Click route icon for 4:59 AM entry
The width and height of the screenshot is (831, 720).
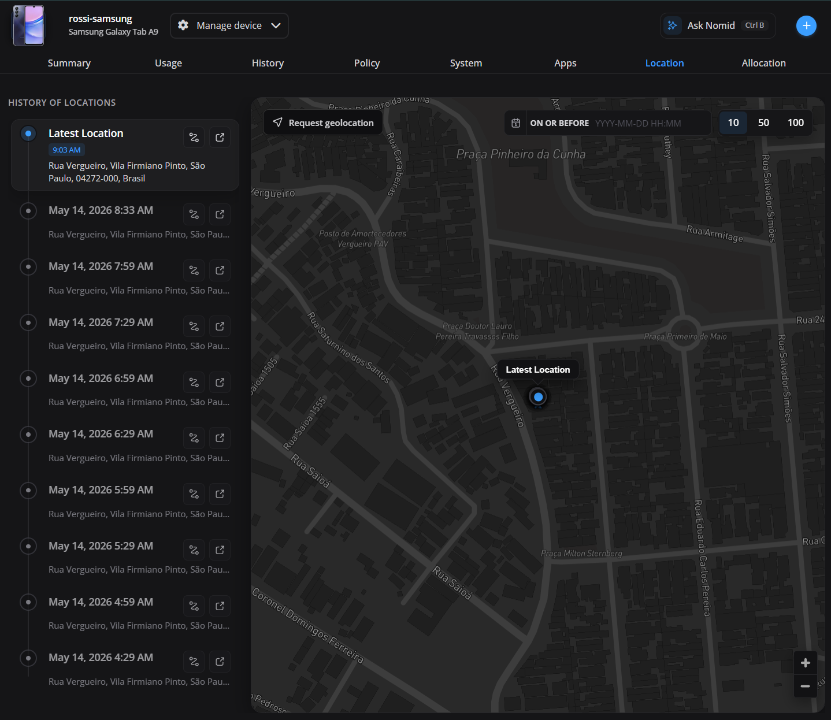[194, 606]
